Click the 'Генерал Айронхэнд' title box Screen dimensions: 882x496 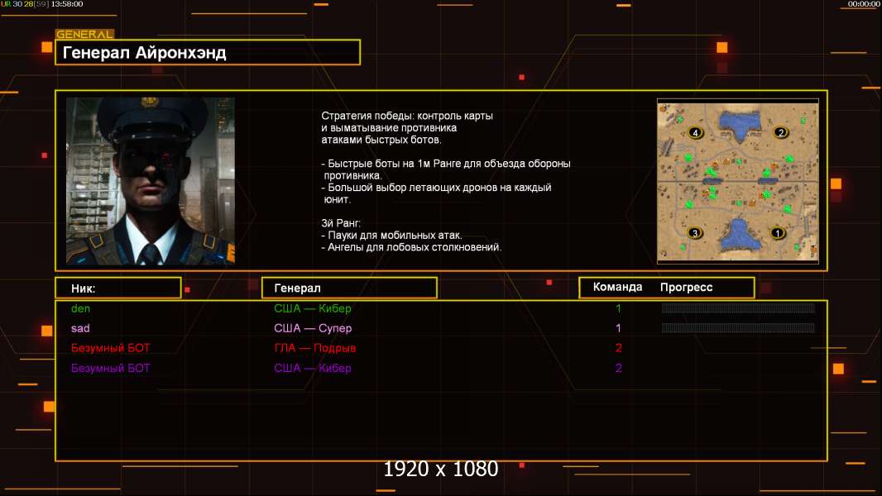click(x=208, y=52)
